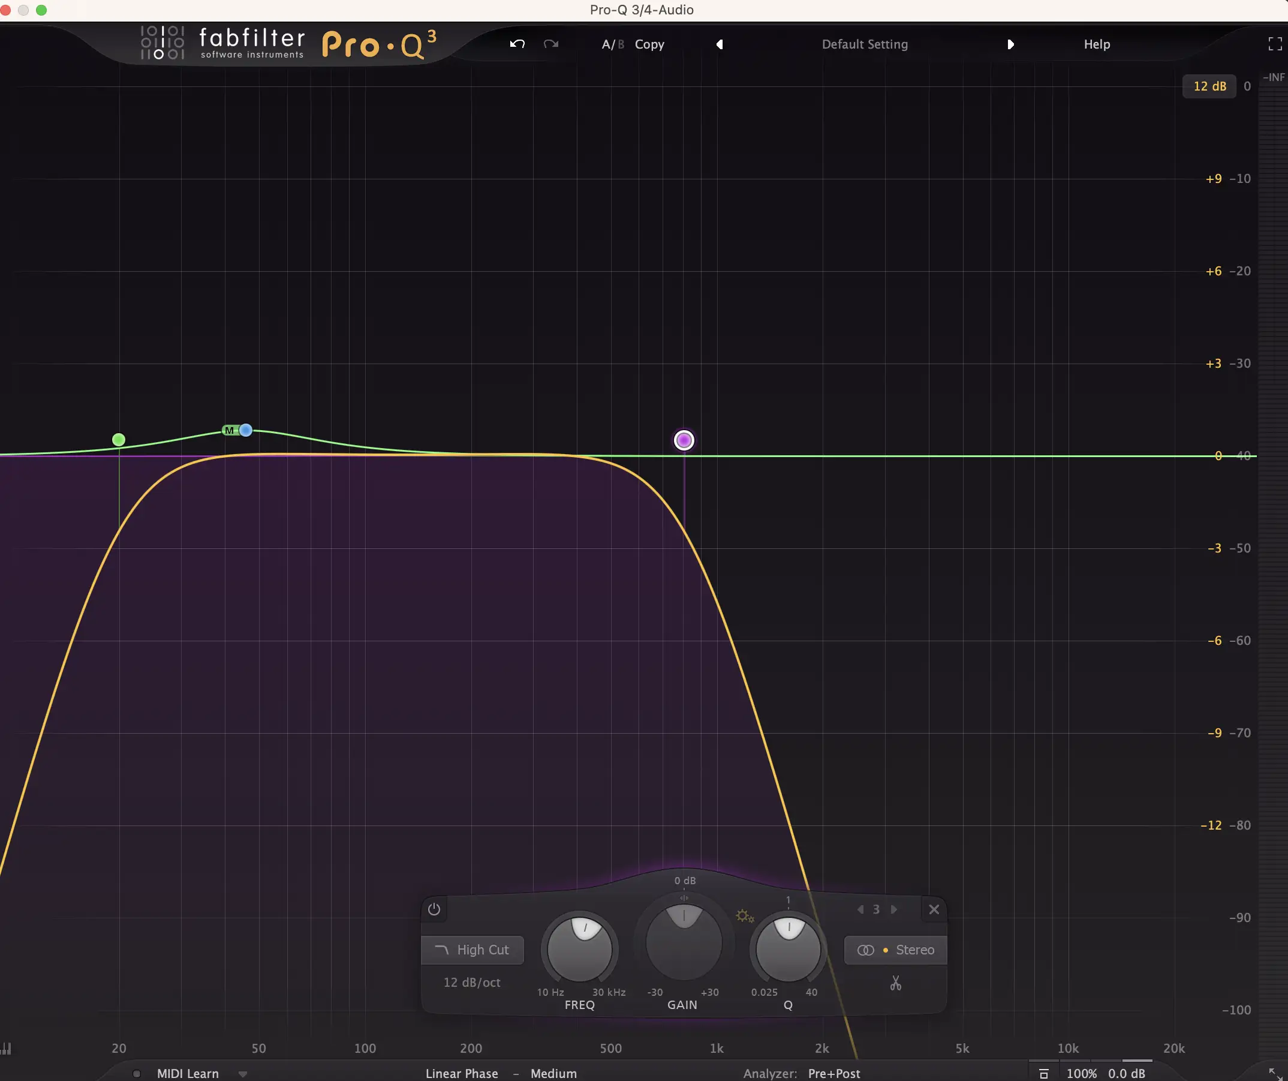Open the Help menu

tap(1097, 44)
